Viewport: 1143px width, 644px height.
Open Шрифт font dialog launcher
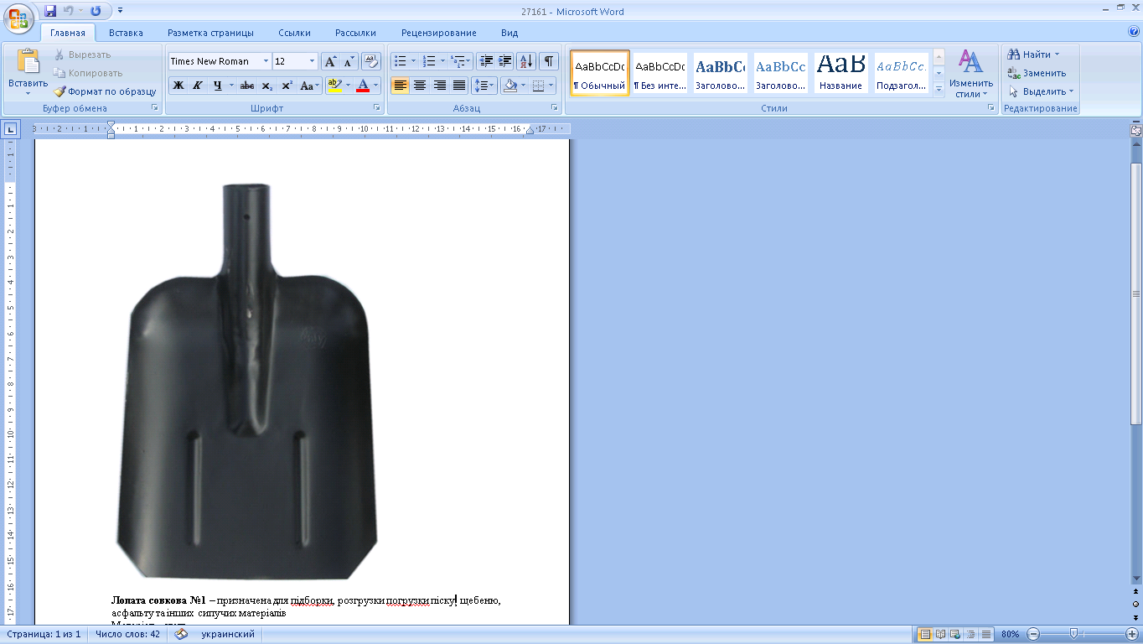pos(378,108)
